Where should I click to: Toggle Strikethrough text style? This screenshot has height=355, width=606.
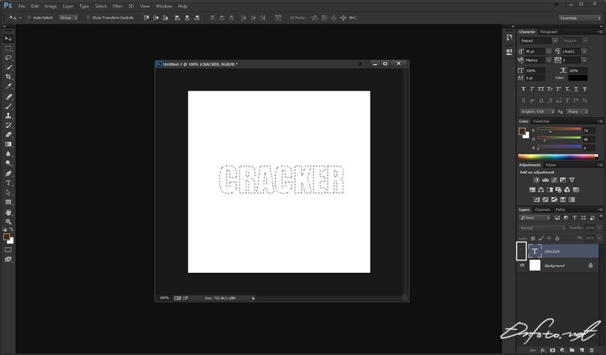(x=585, y=89)
